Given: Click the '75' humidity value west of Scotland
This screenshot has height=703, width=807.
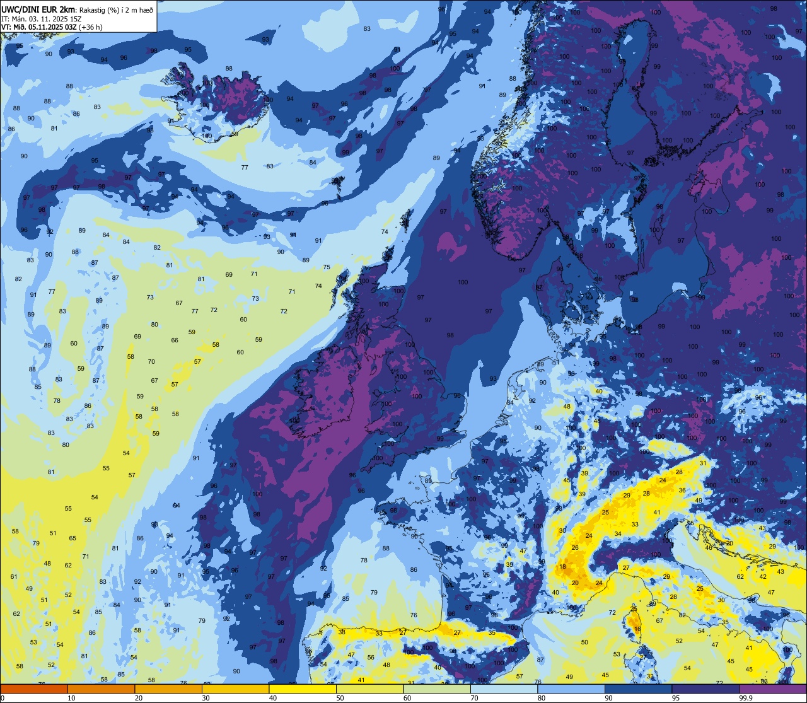Looking at the screenshot, I should tap(327, 267).
